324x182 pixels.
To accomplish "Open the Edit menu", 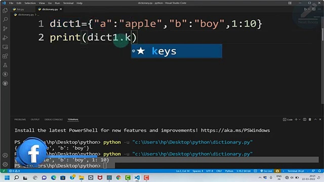I will click(x=19, y=3).
